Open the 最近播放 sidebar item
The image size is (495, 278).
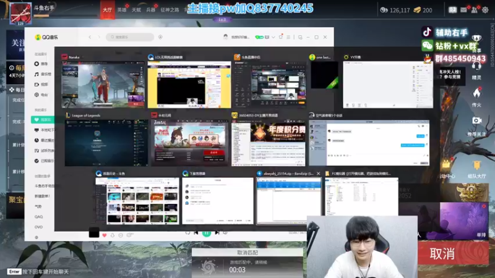pyautogui.click(x=44, y=140)
